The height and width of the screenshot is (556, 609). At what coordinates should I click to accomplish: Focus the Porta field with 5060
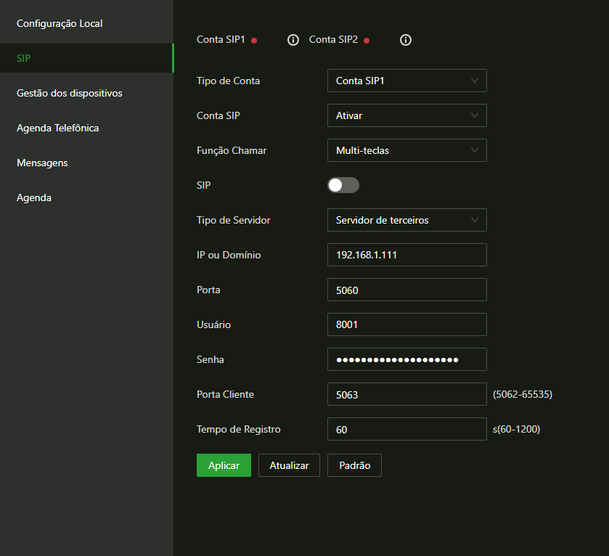407,290
